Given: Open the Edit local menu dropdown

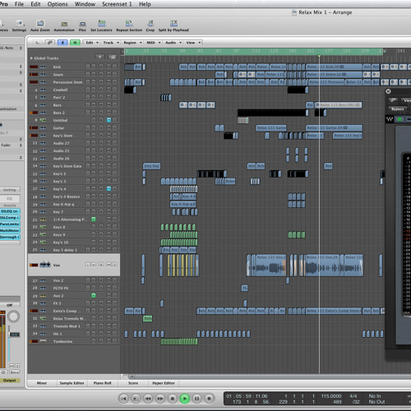Looking at the screenshot, I should (x=91, y=43).
